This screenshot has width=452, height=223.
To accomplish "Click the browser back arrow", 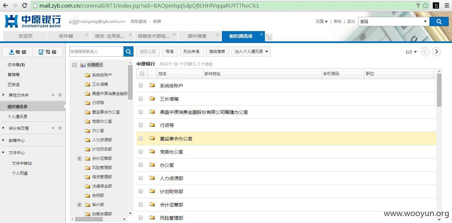I will (x=5, y=5).
